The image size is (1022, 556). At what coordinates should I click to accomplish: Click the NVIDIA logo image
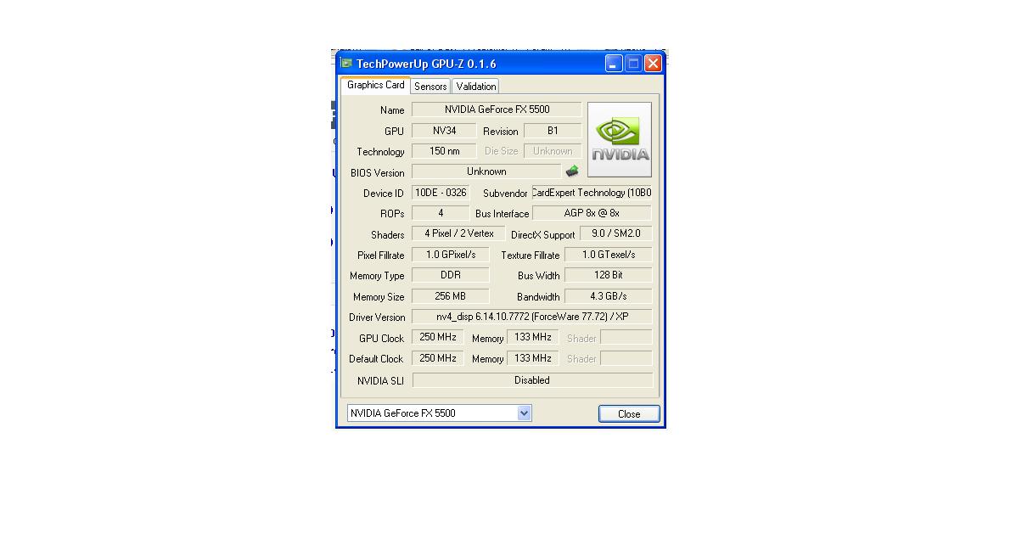(620, 139)
